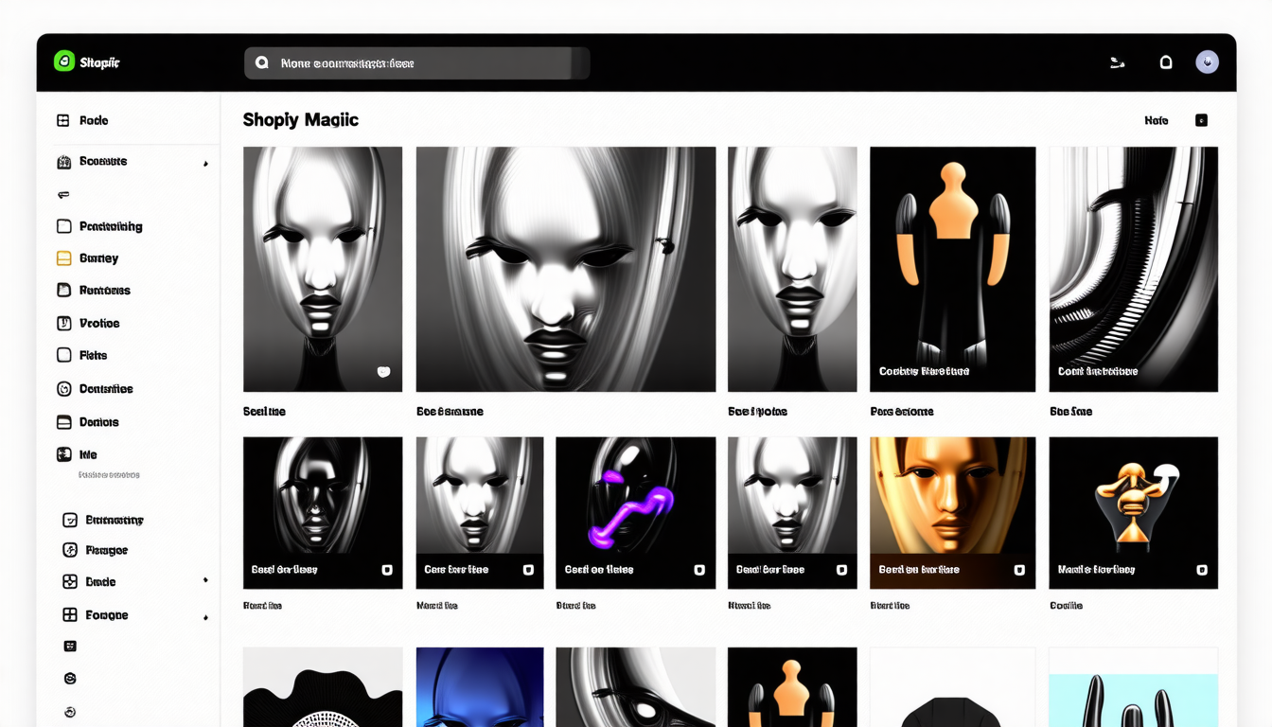Click the magnifier icon in search bar
The width and height of the screenshot is (1272, 727).
[x=262, y=63]
